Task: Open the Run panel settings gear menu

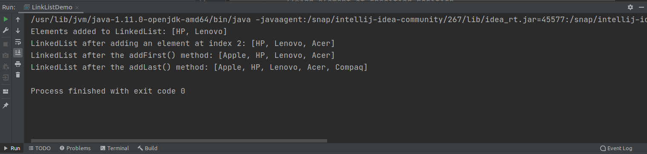Action: click(630, 7)
